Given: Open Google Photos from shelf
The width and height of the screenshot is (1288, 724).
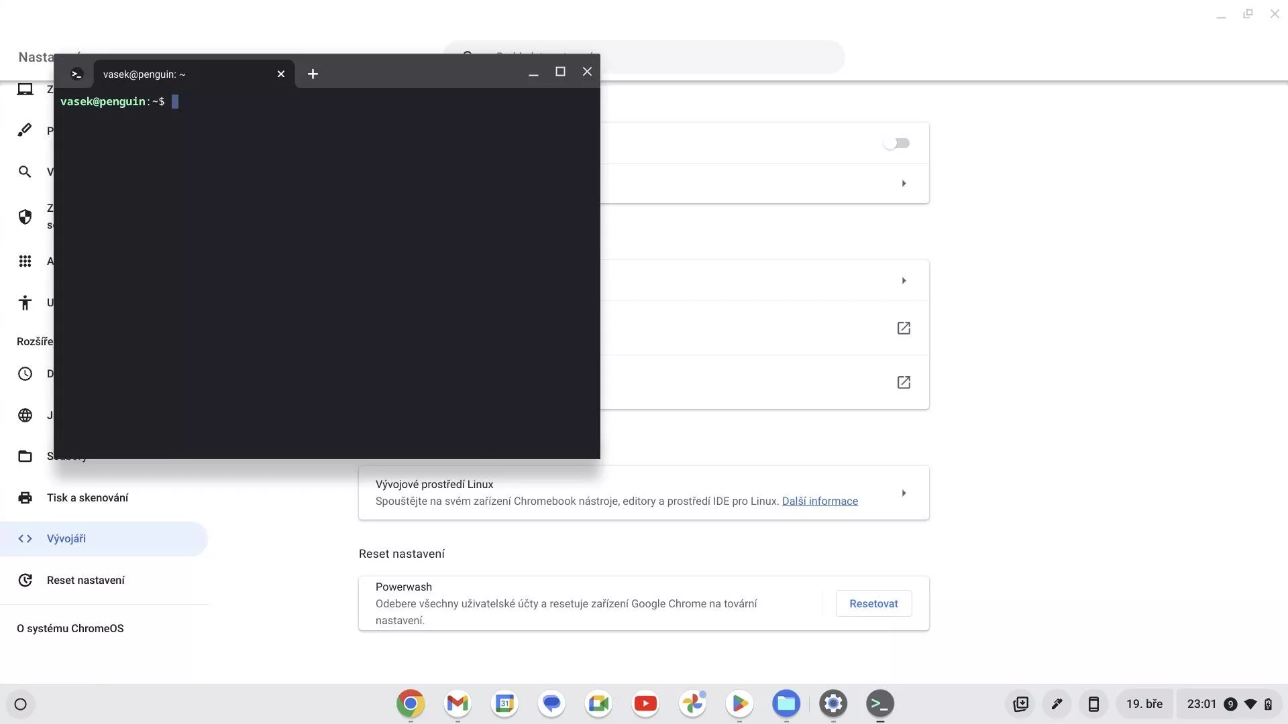Looking at the screenshot, I should pos(692,704).
